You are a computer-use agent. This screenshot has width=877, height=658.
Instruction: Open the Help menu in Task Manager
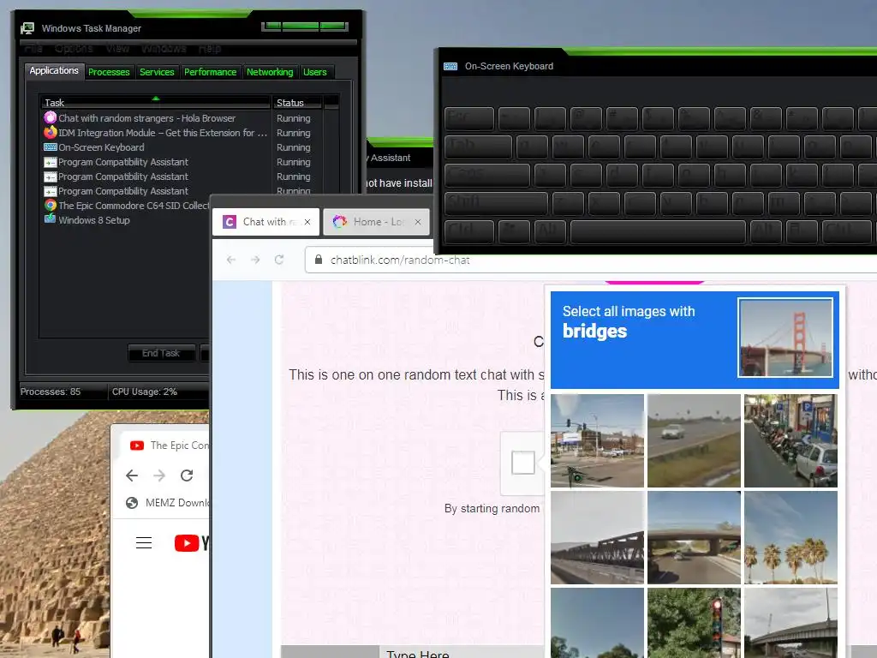[210, 49]
